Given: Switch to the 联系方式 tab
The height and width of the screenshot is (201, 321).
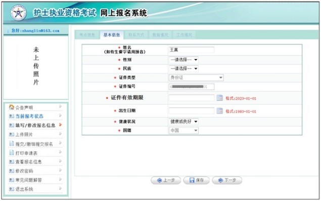Looking at the screenshot, I should tap(136, 35).
